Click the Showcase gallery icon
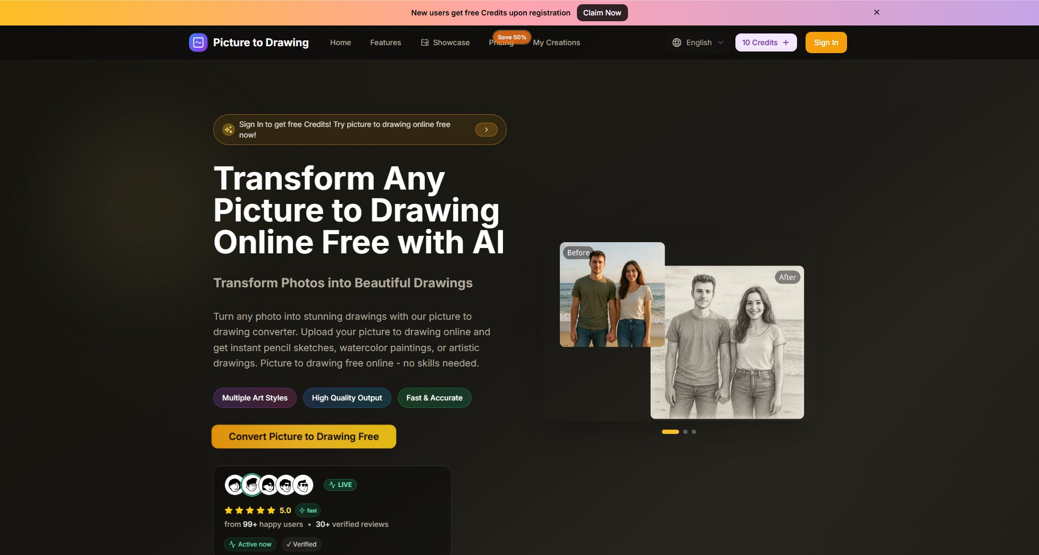The width and height of the screenshot is (1039, 555). click(x=425, y=42)
